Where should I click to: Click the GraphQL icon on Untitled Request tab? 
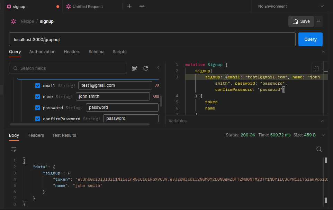(x=69, y=7)
